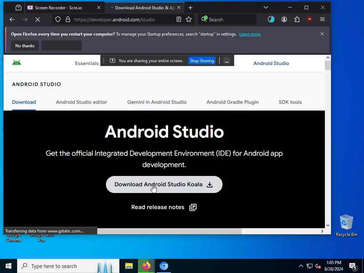Open Android Studio in site navigation
Screen dimensions: 364x273
(271, 63)
